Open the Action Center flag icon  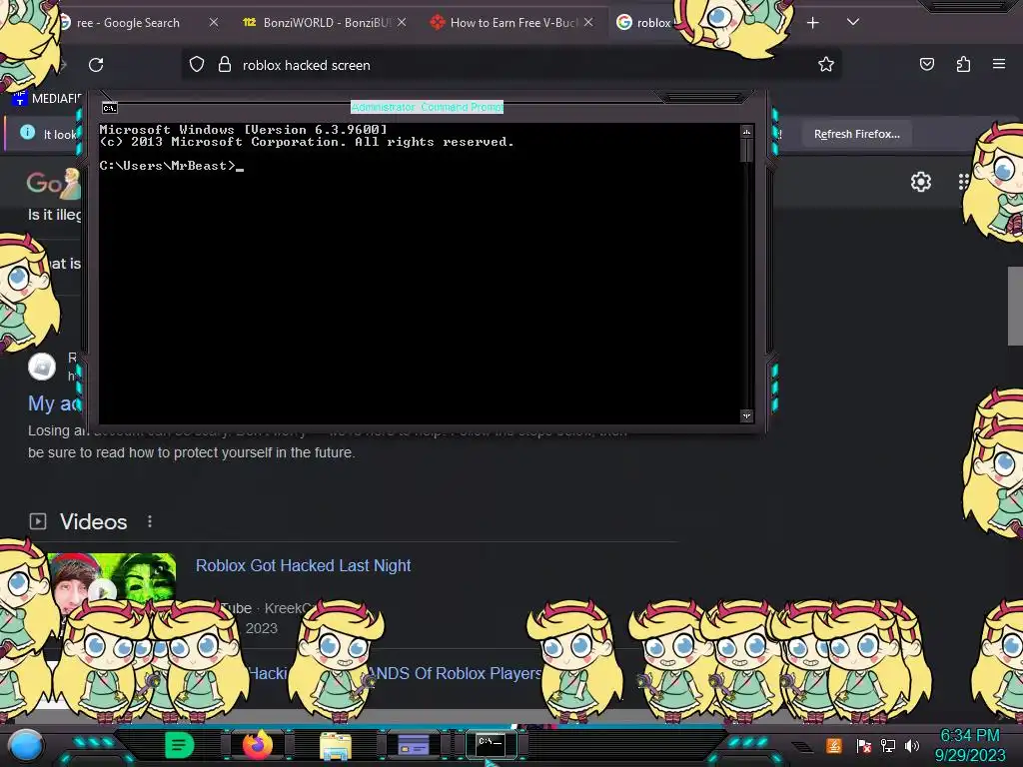(x=863, y=745)
